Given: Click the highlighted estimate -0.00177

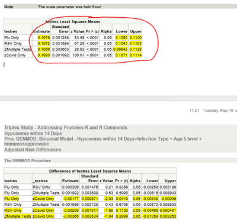Looking at the screenshot, I should tap(71, 199).
